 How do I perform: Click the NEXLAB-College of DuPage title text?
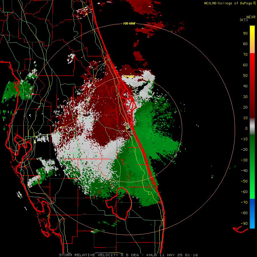pos(228,3)
